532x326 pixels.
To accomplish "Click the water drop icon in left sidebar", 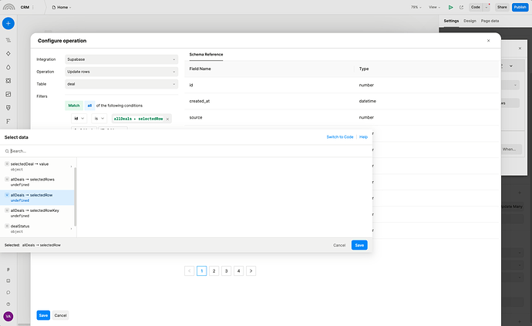I will tap(8, 66).
